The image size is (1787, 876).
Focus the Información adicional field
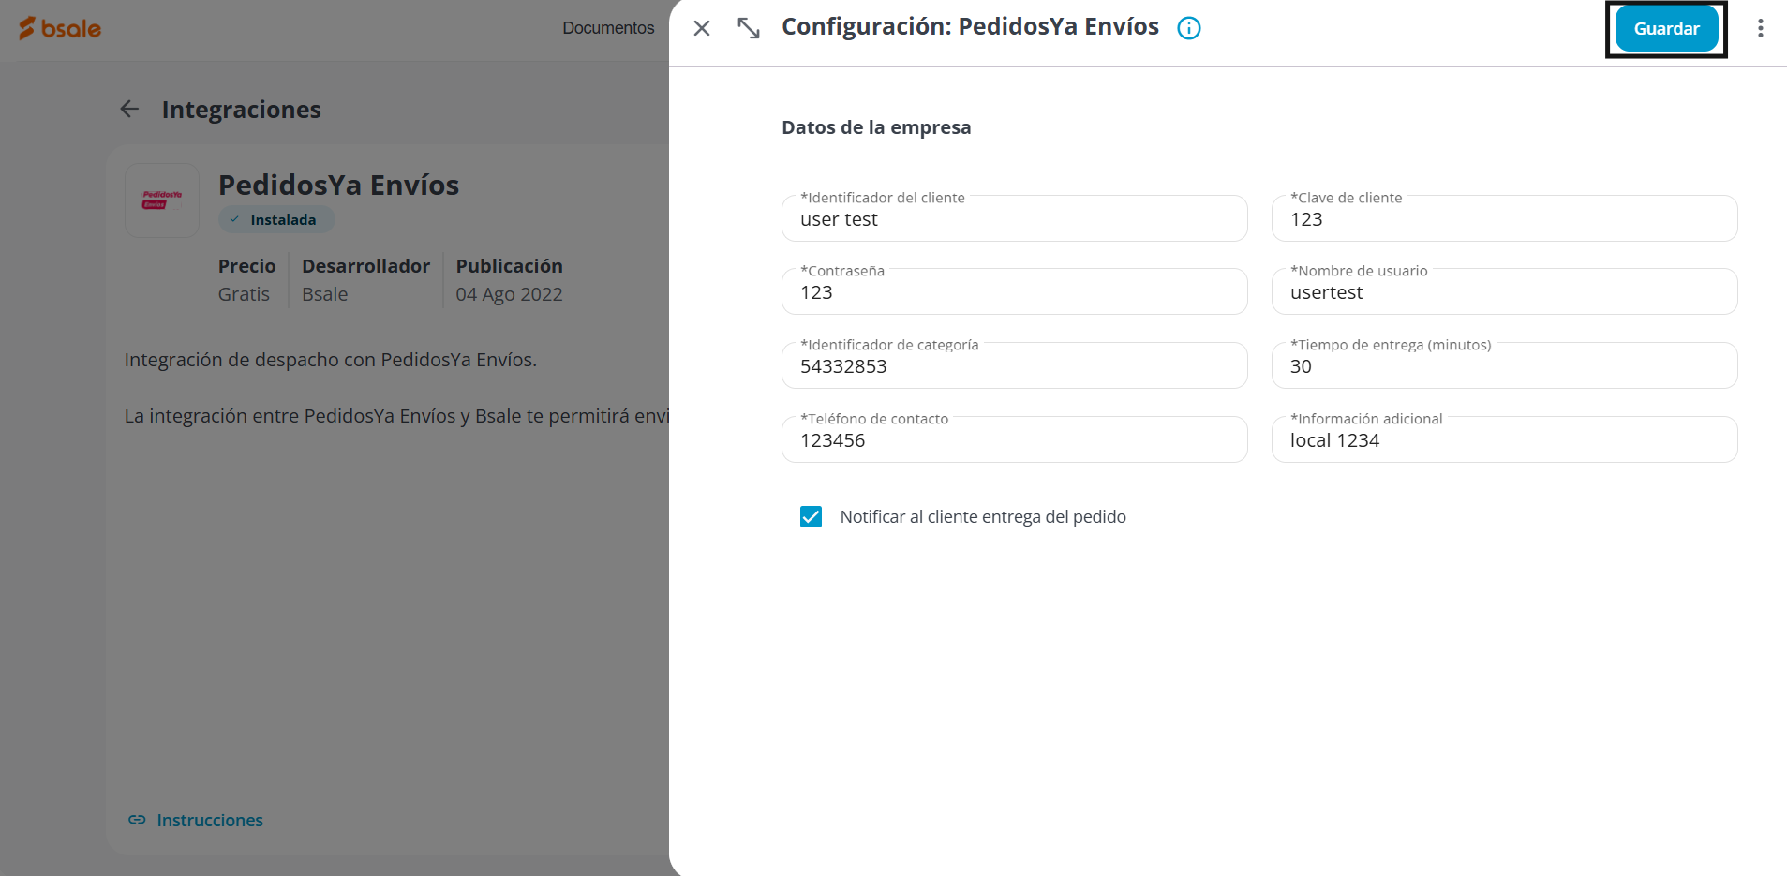pyautogui.click(x=1504, y=439)
